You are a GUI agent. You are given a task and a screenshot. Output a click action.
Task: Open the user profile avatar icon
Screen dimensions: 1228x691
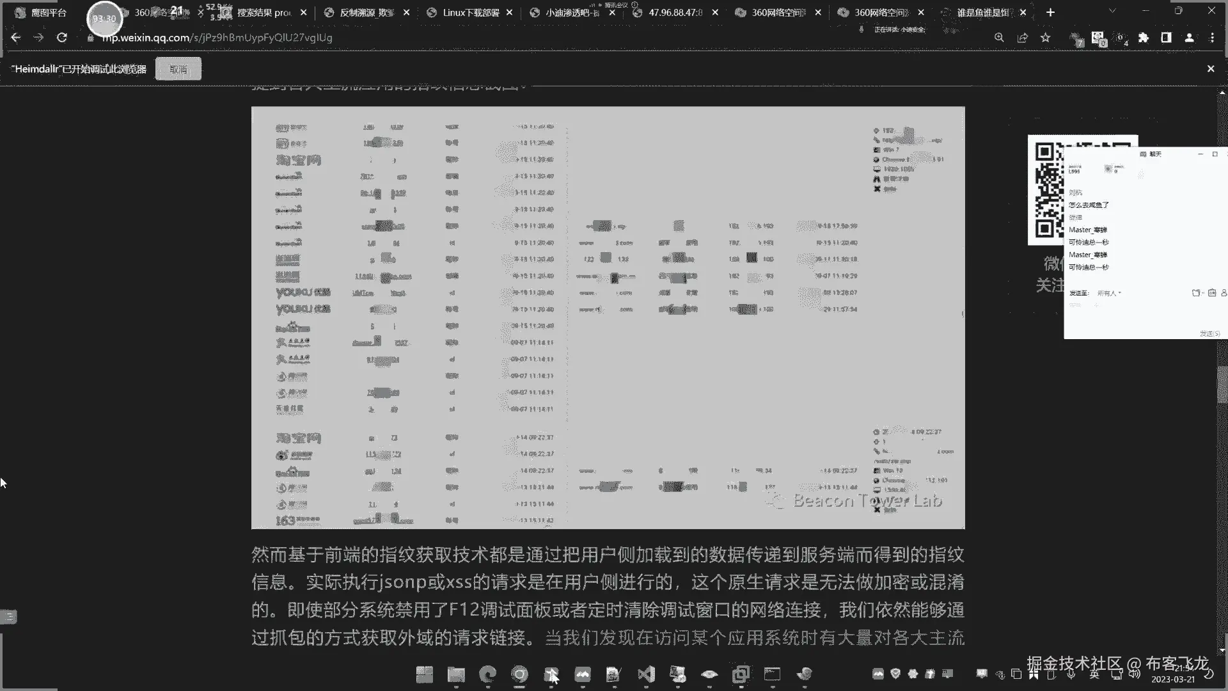pyautogui.click(x=1189, y=38)
